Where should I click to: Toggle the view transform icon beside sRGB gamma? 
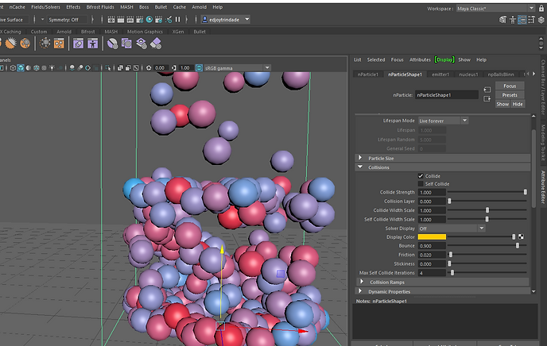pos(199,68)
